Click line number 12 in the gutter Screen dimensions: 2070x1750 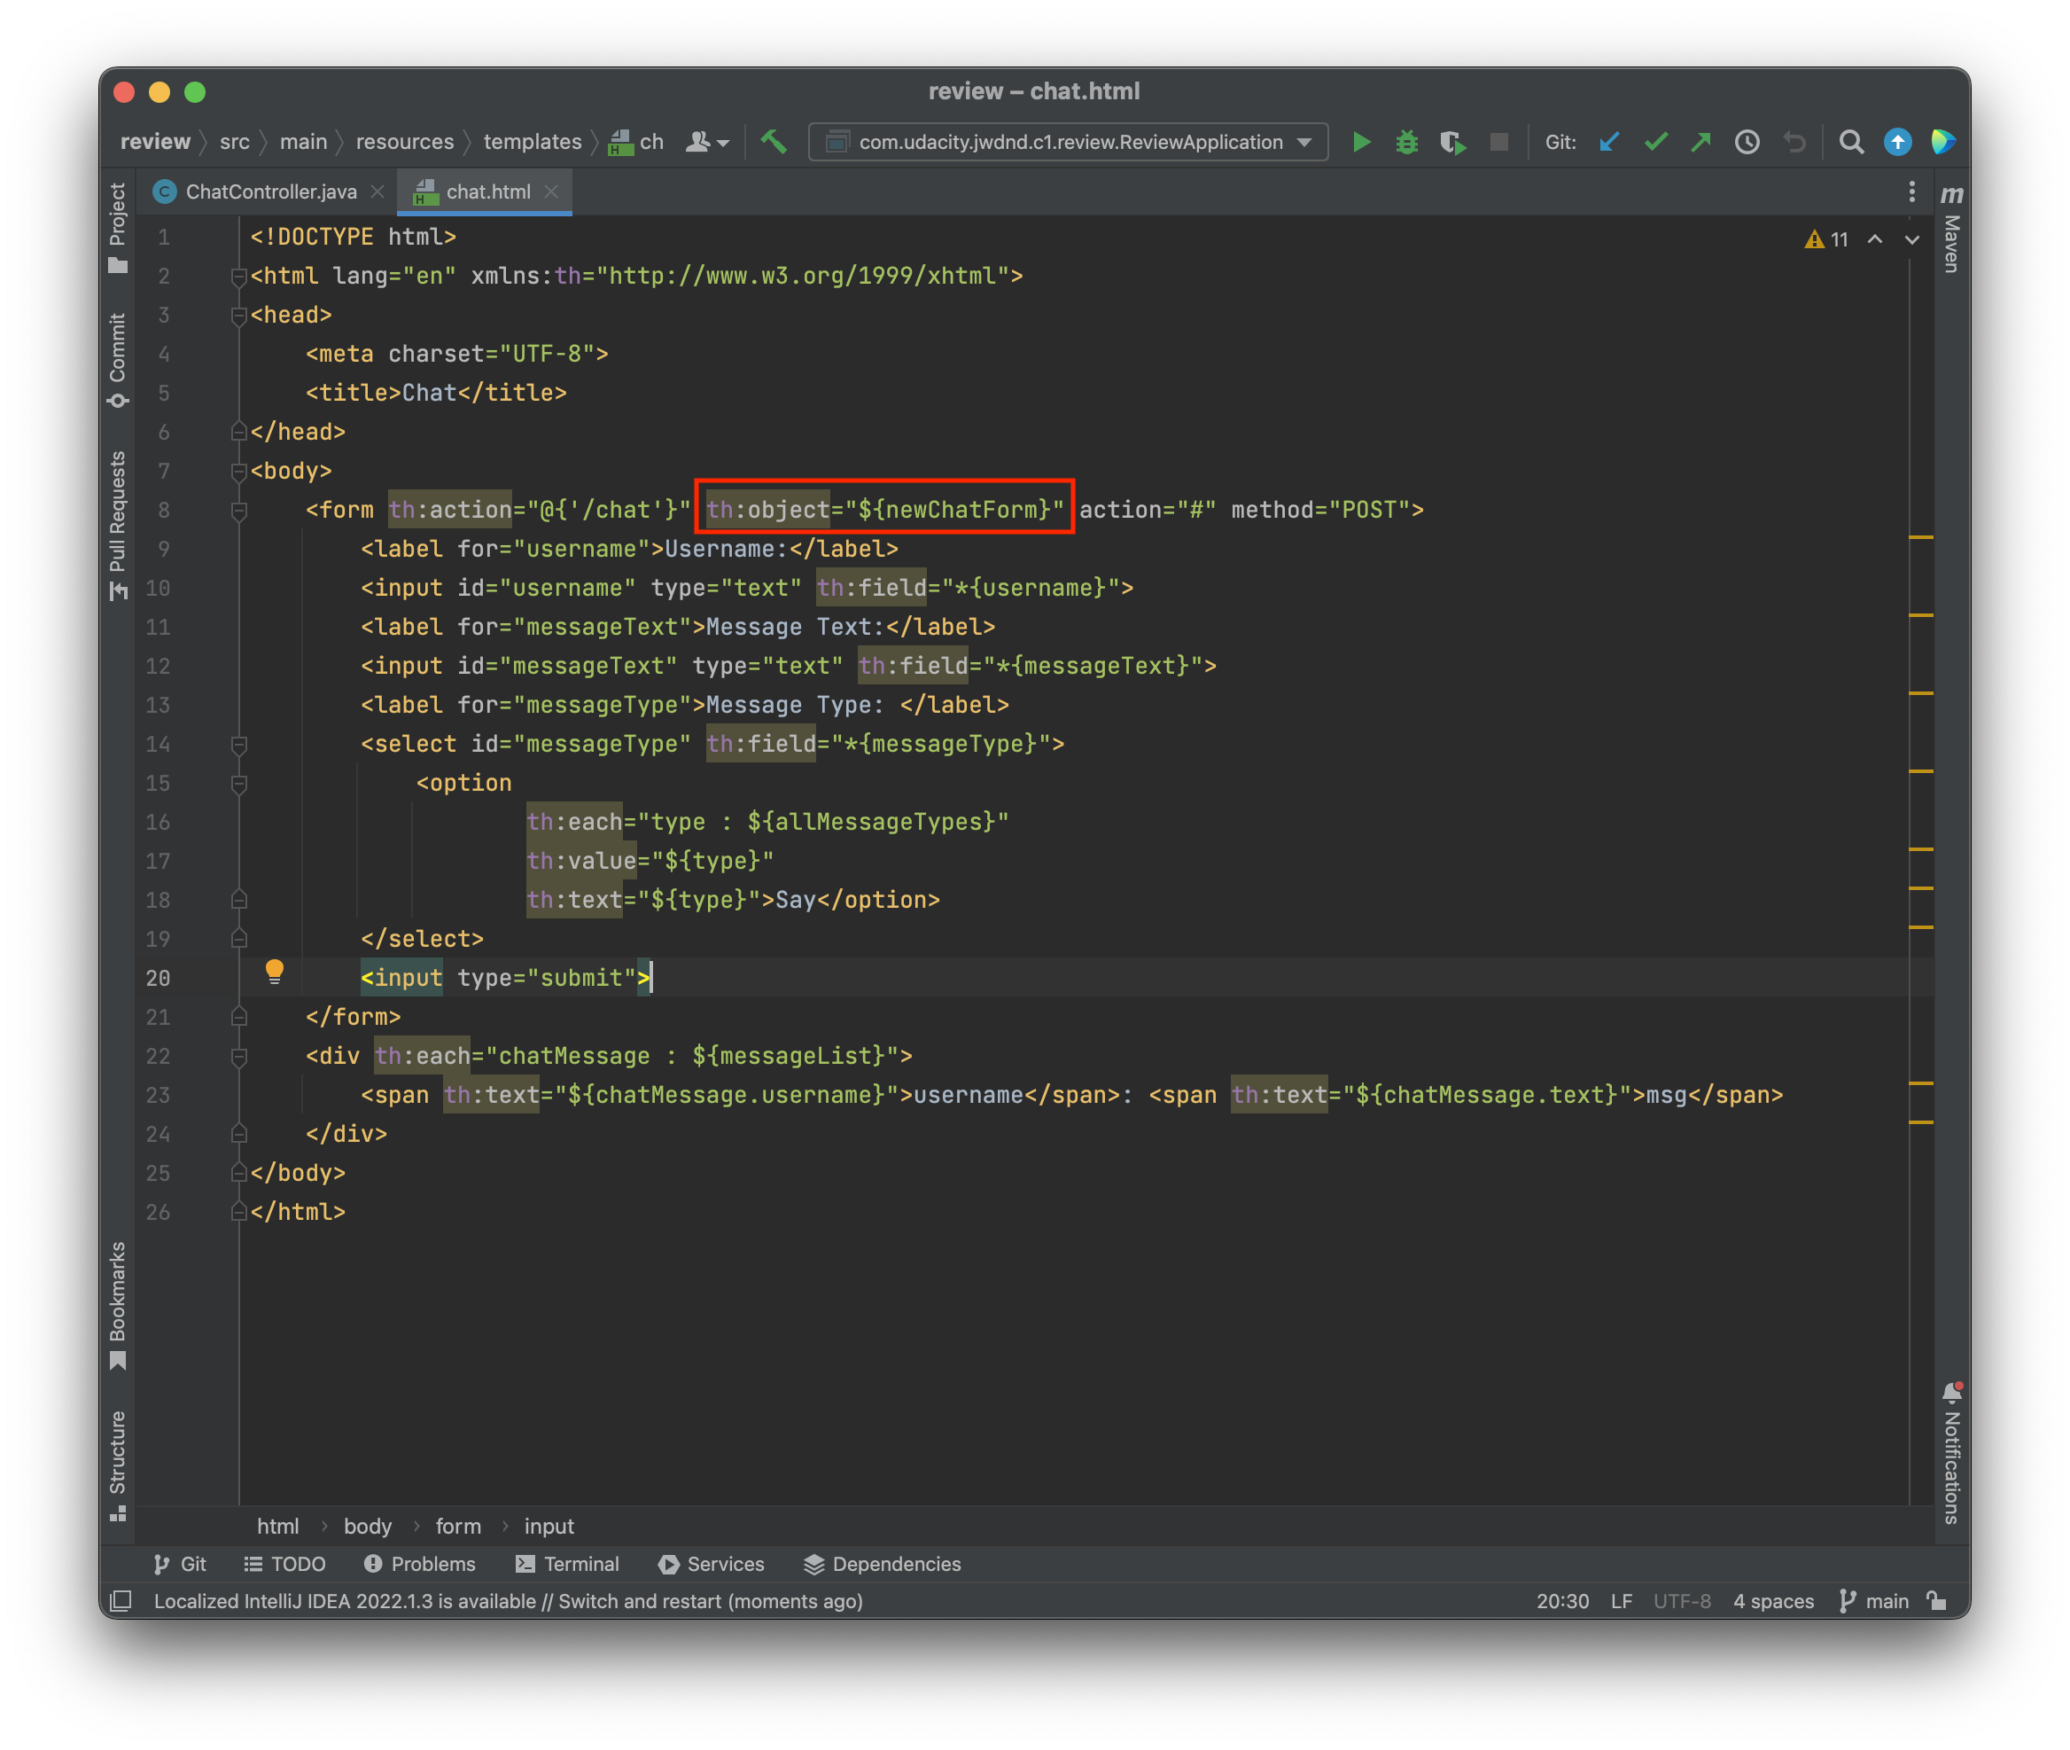[x=158, y=667]
